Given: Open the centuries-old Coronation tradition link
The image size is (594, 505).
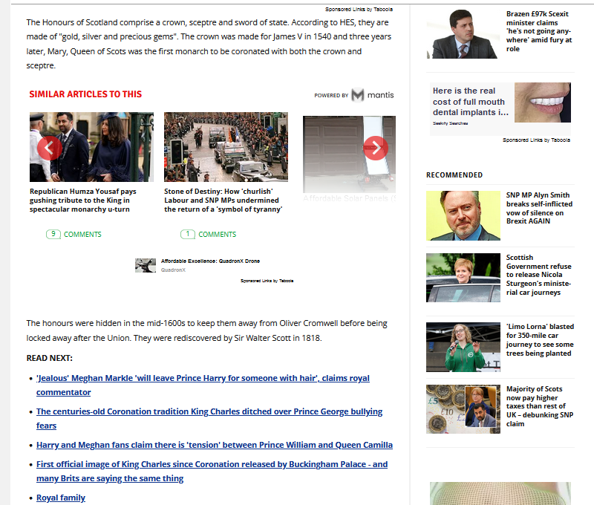Looking at the screenshot, I should pos(209,418).
